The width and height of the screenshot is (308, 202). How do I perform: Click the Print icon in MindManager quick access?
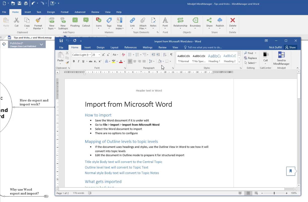(26, 4)
